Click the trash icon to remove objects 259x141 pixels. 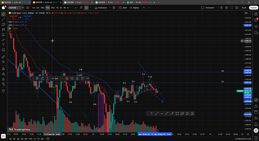3,91
